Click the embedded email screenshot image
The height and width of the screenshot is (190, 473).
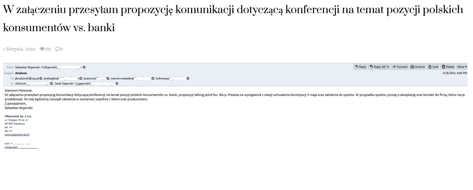click(235, 106)
